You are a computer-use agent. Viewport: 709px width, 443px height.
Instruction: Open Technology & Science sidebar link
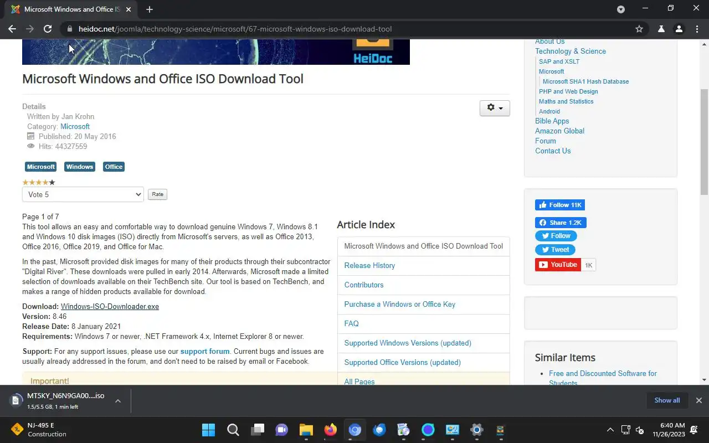[x=571, y=51]
